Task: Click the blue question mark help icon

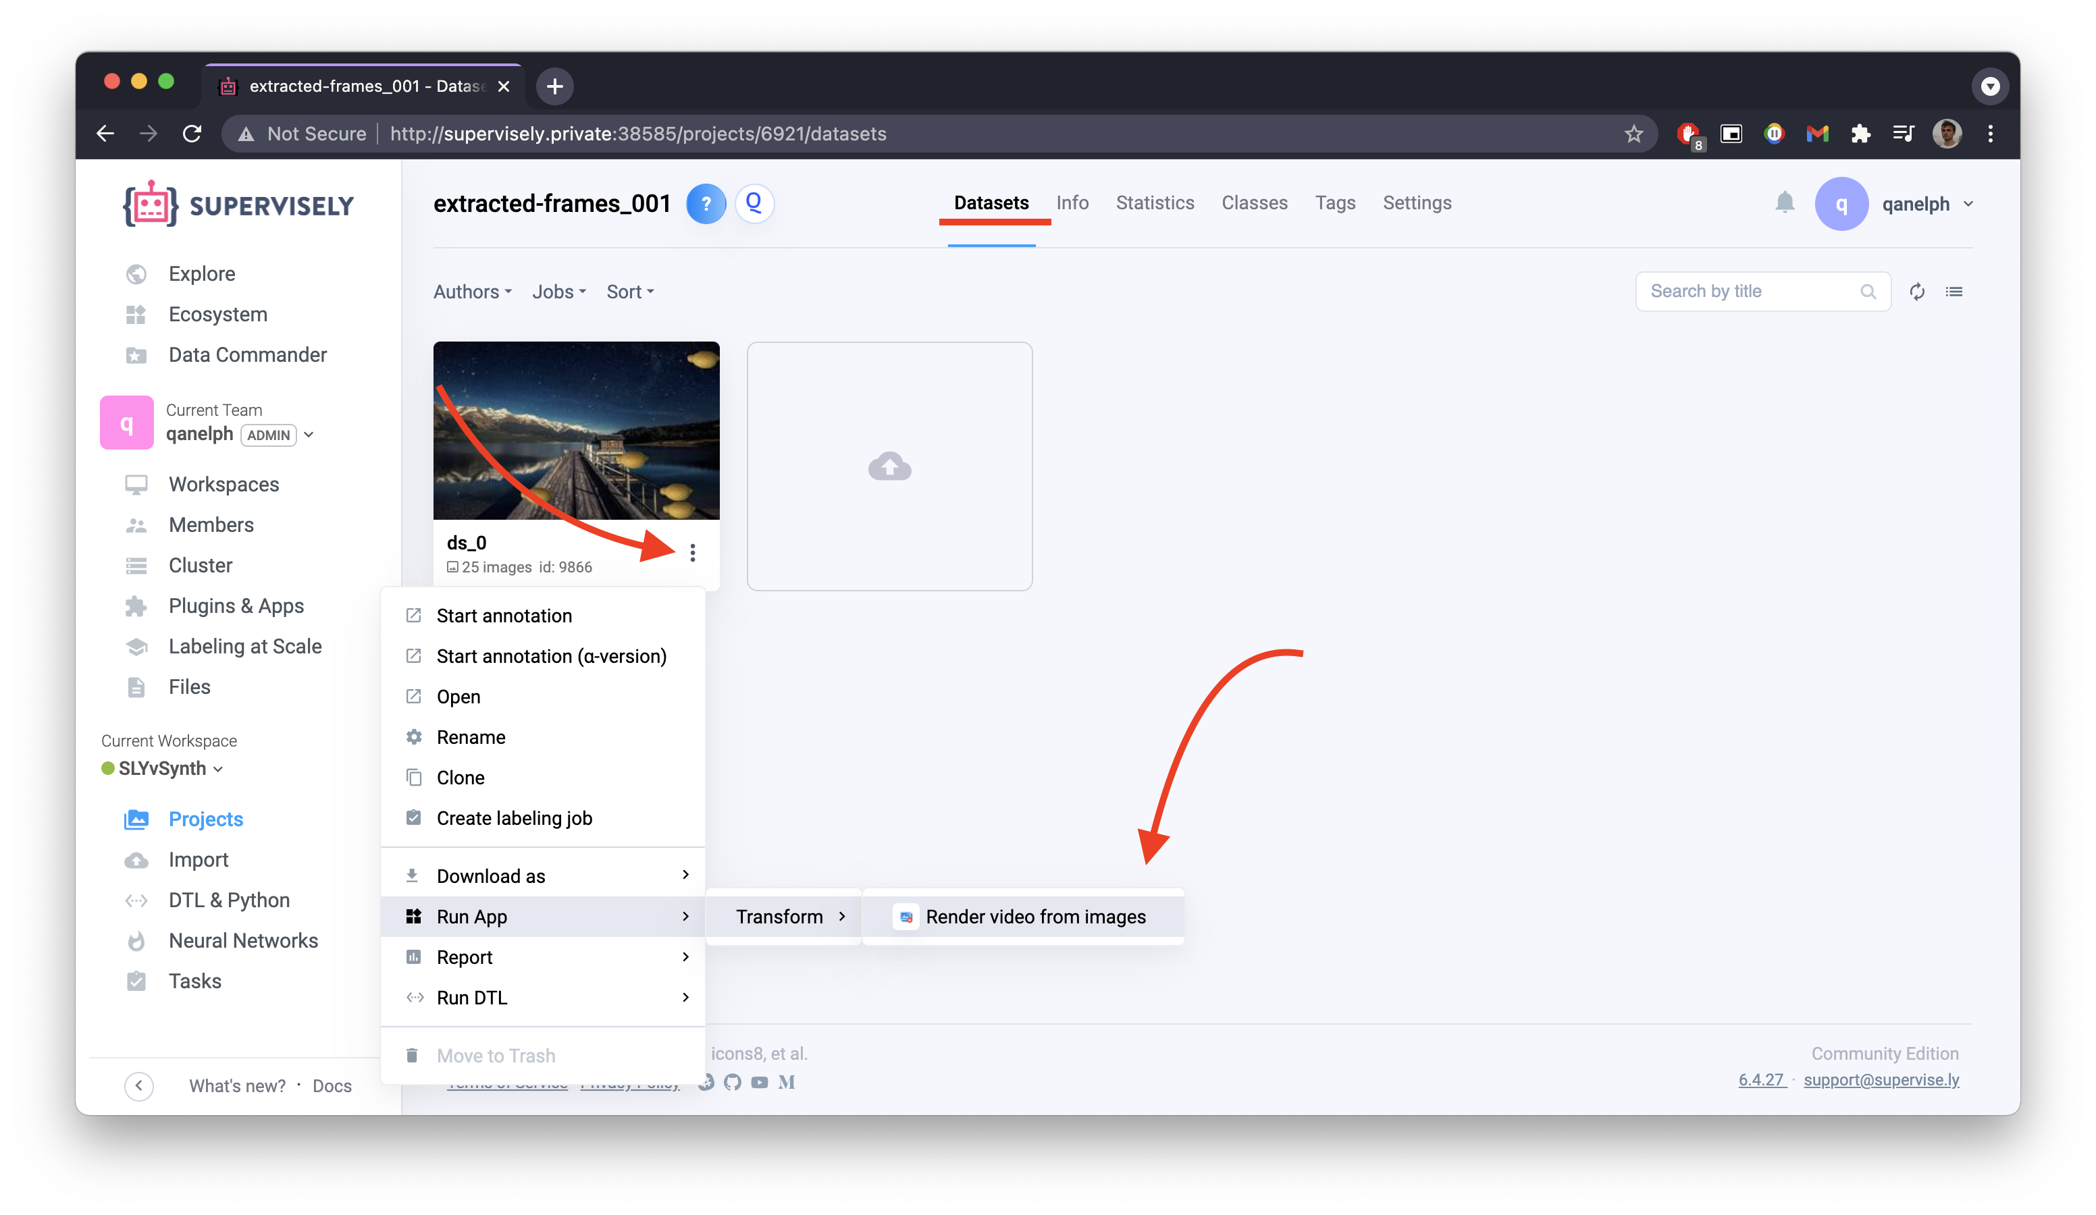Action: tap(706, 204)
